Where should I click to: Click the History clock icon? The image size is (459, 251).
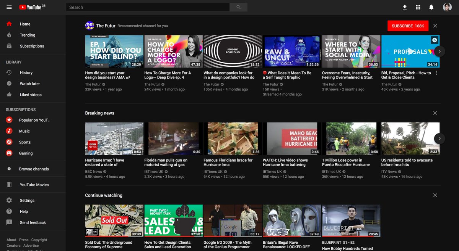(x=9, y=72)
